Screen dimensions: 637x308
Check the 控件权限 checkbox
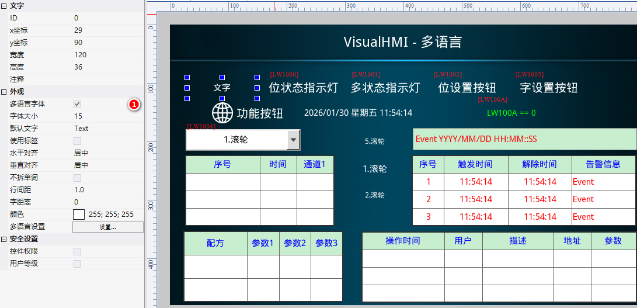coord(77,251)
